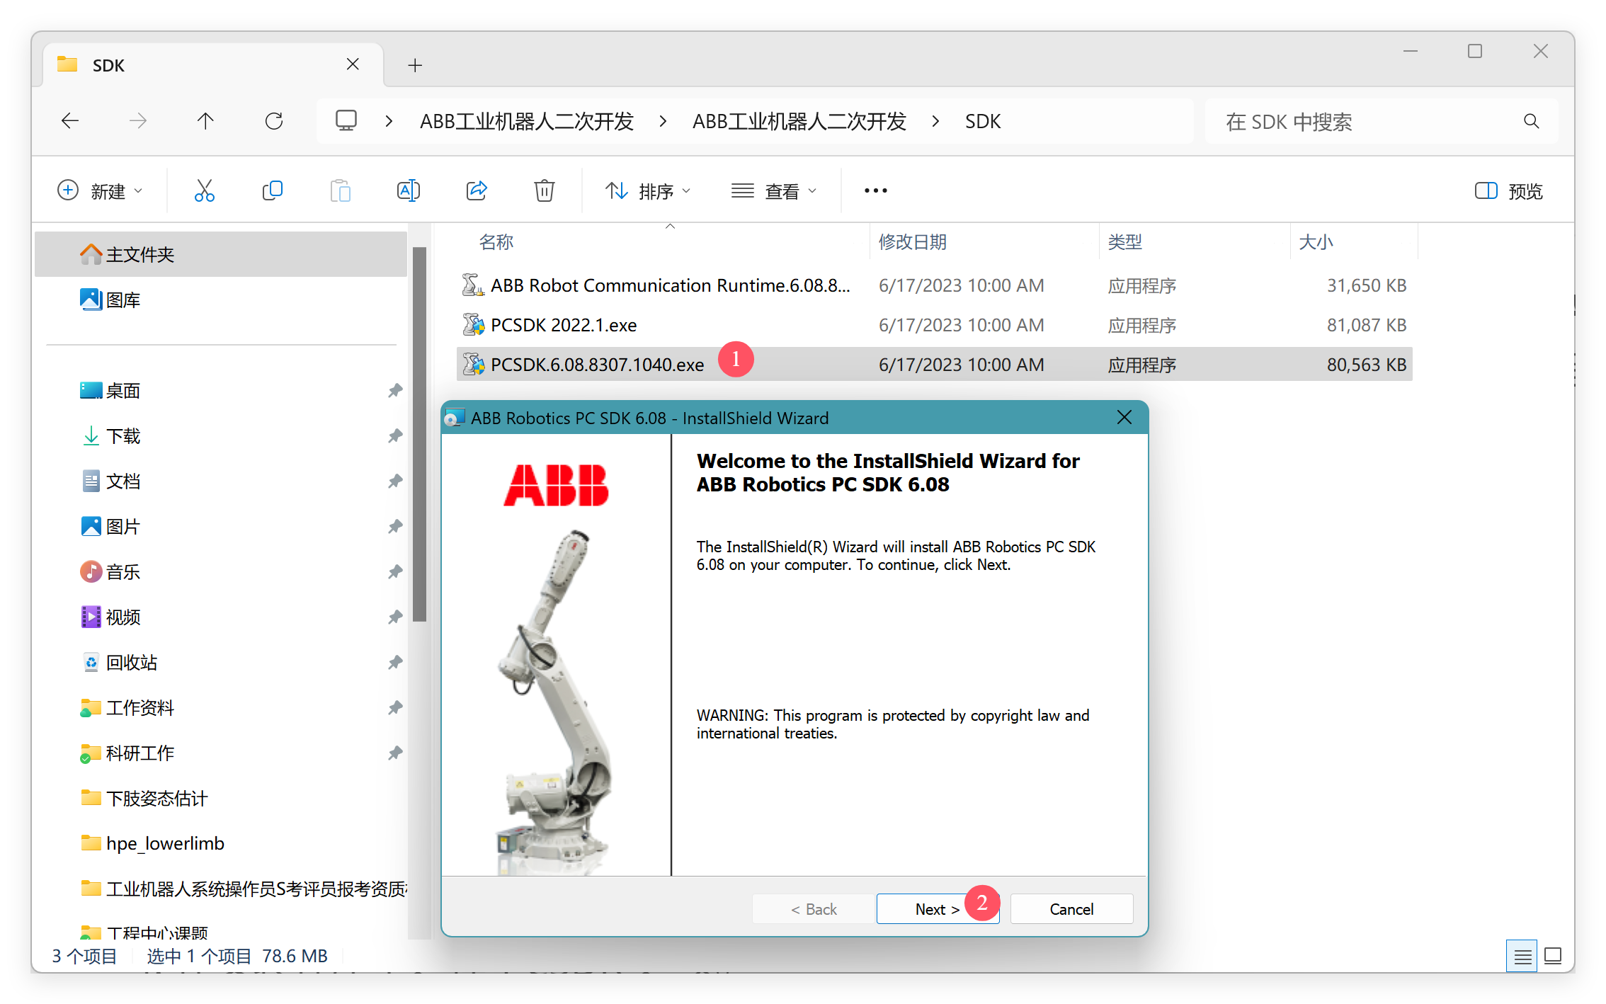Viewport: 1606px width, 1004px height.
Task: Click the SDK breadcrumb in address bar
Action: (x=983, y=121)
